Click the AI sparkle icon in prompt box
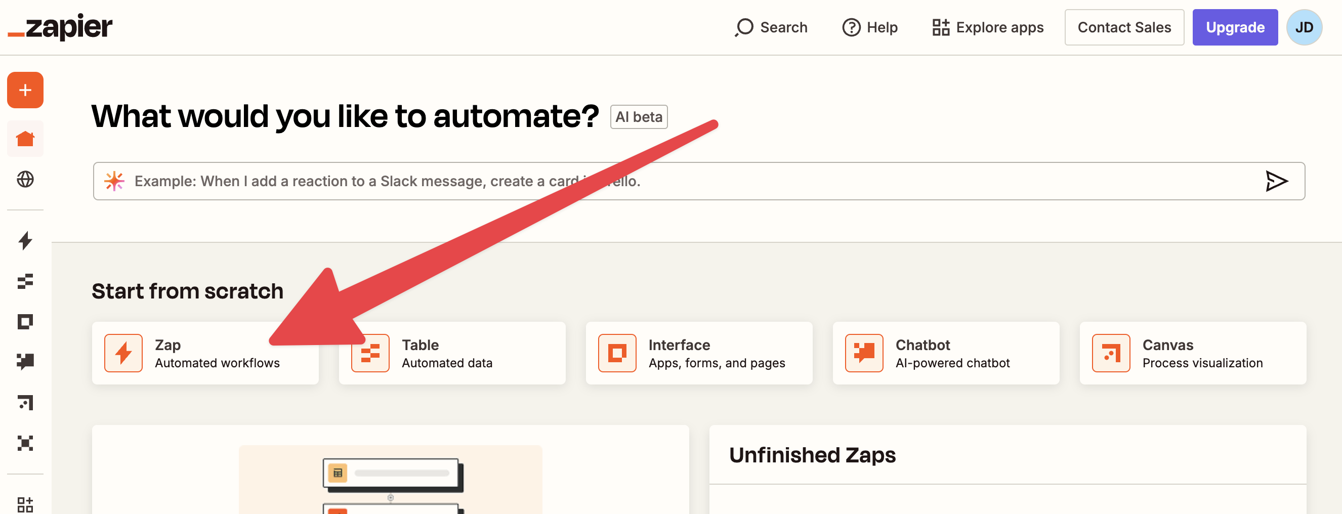 pos(114,181)
